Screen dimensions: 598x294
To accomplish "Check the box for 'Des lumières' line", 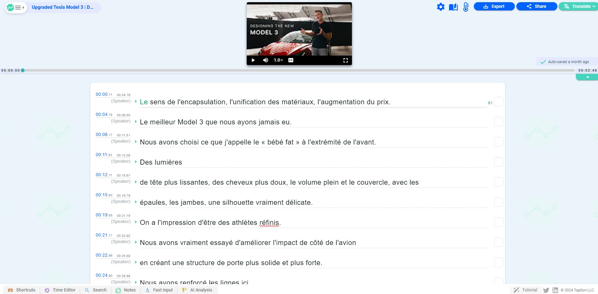I will (x=498, y=162).
